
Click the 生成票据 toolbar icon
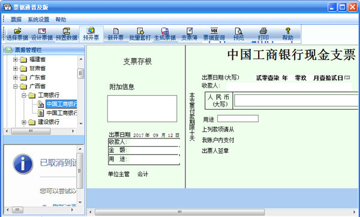[165, 34]
